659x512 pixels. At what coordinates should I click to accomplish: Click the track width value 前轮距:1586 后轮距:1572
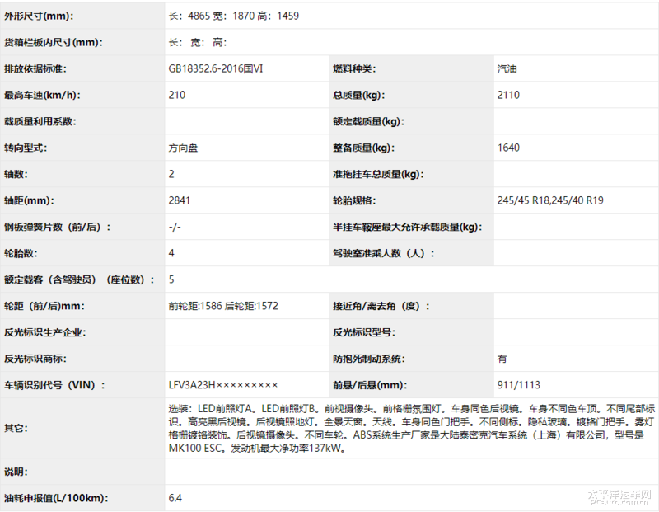pyautogui.click(x=223, y=306)
